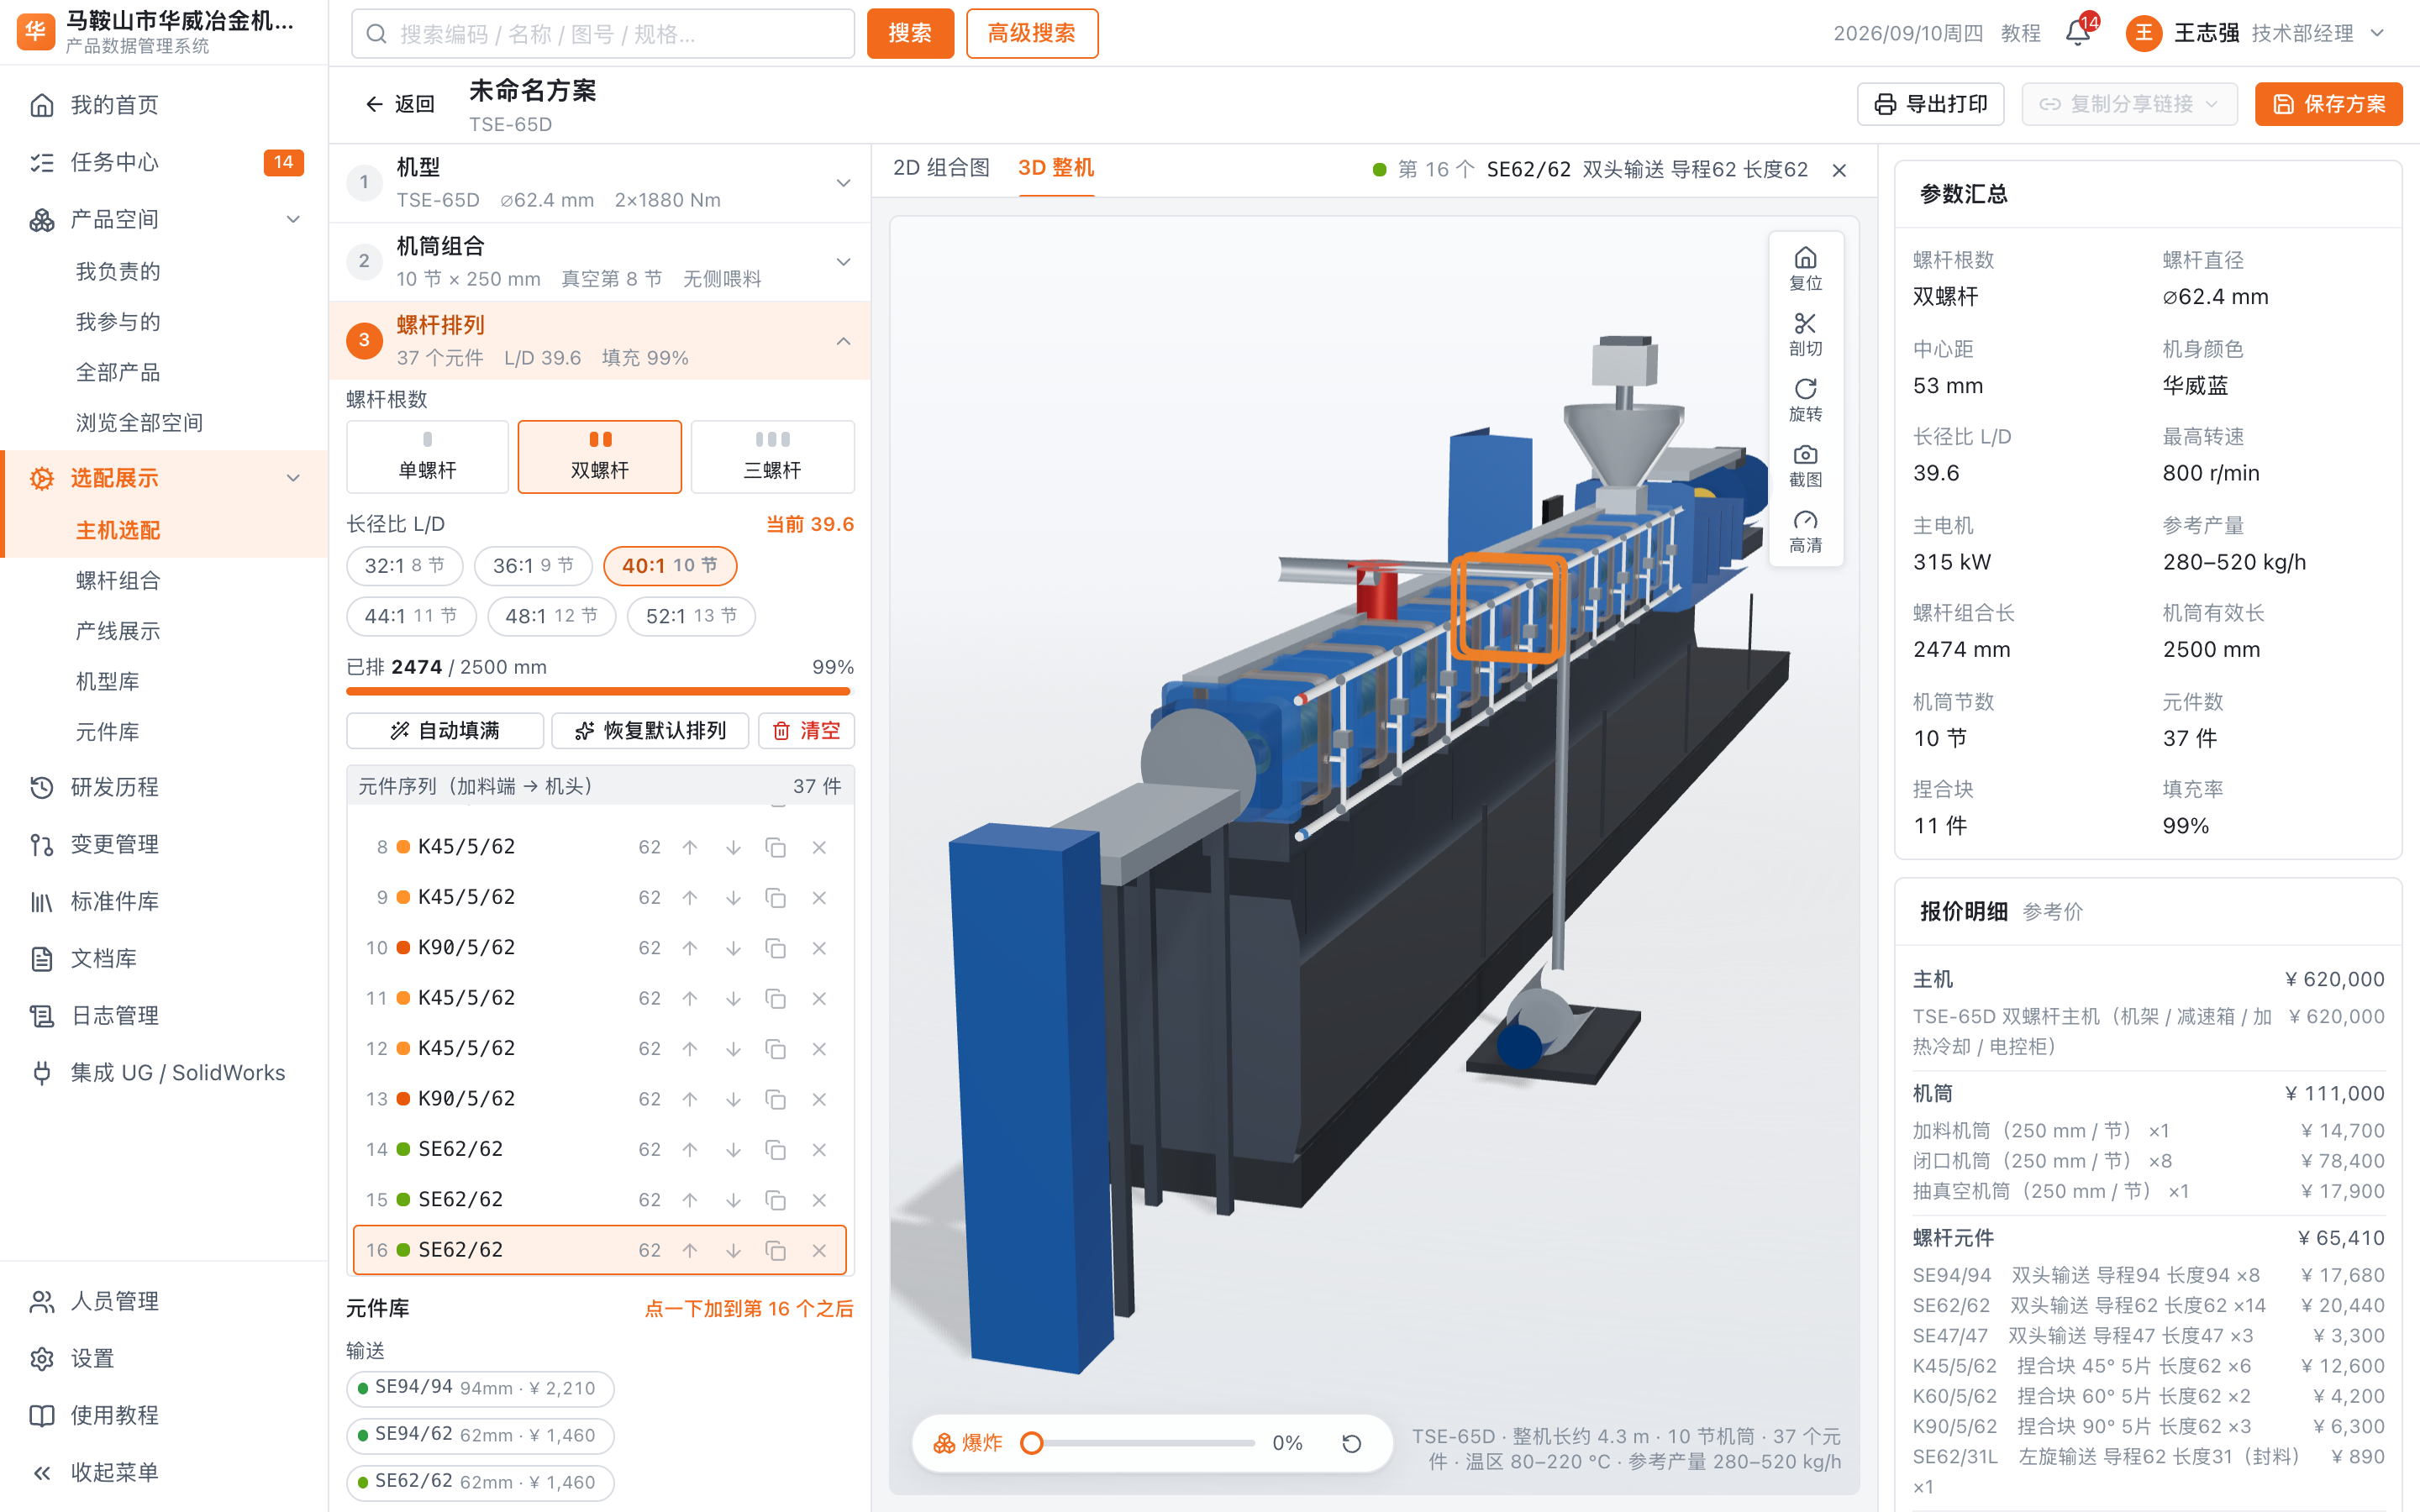Screen dimensions: 2420x1512
Task: Select 单螺杆 single screw option
Action: pyautogui.click(x=427, y=457)
